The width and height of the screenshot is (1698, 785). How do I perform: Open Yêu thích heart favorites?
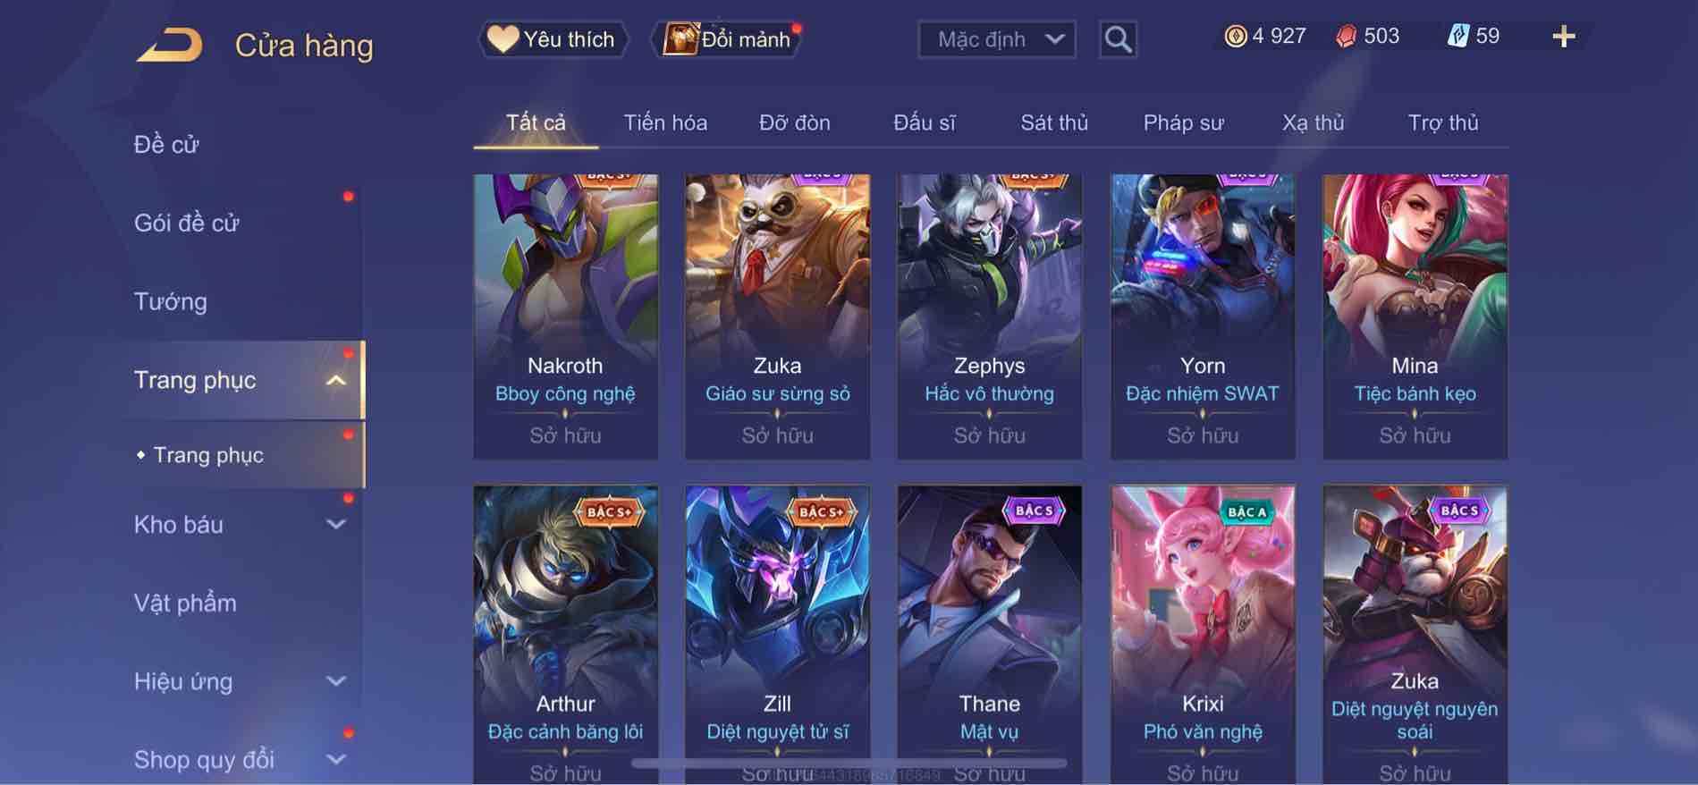click(x=553, y=39)
